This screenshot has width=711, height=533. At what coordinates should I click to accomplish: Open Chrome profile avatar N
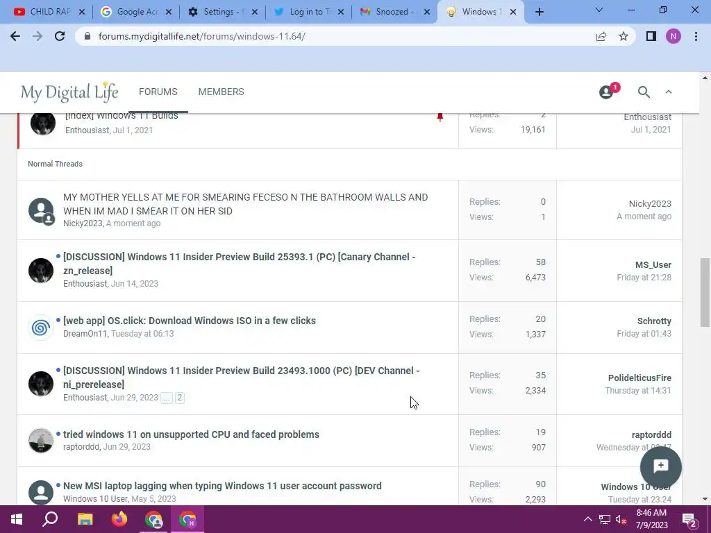tap(674, 36)
